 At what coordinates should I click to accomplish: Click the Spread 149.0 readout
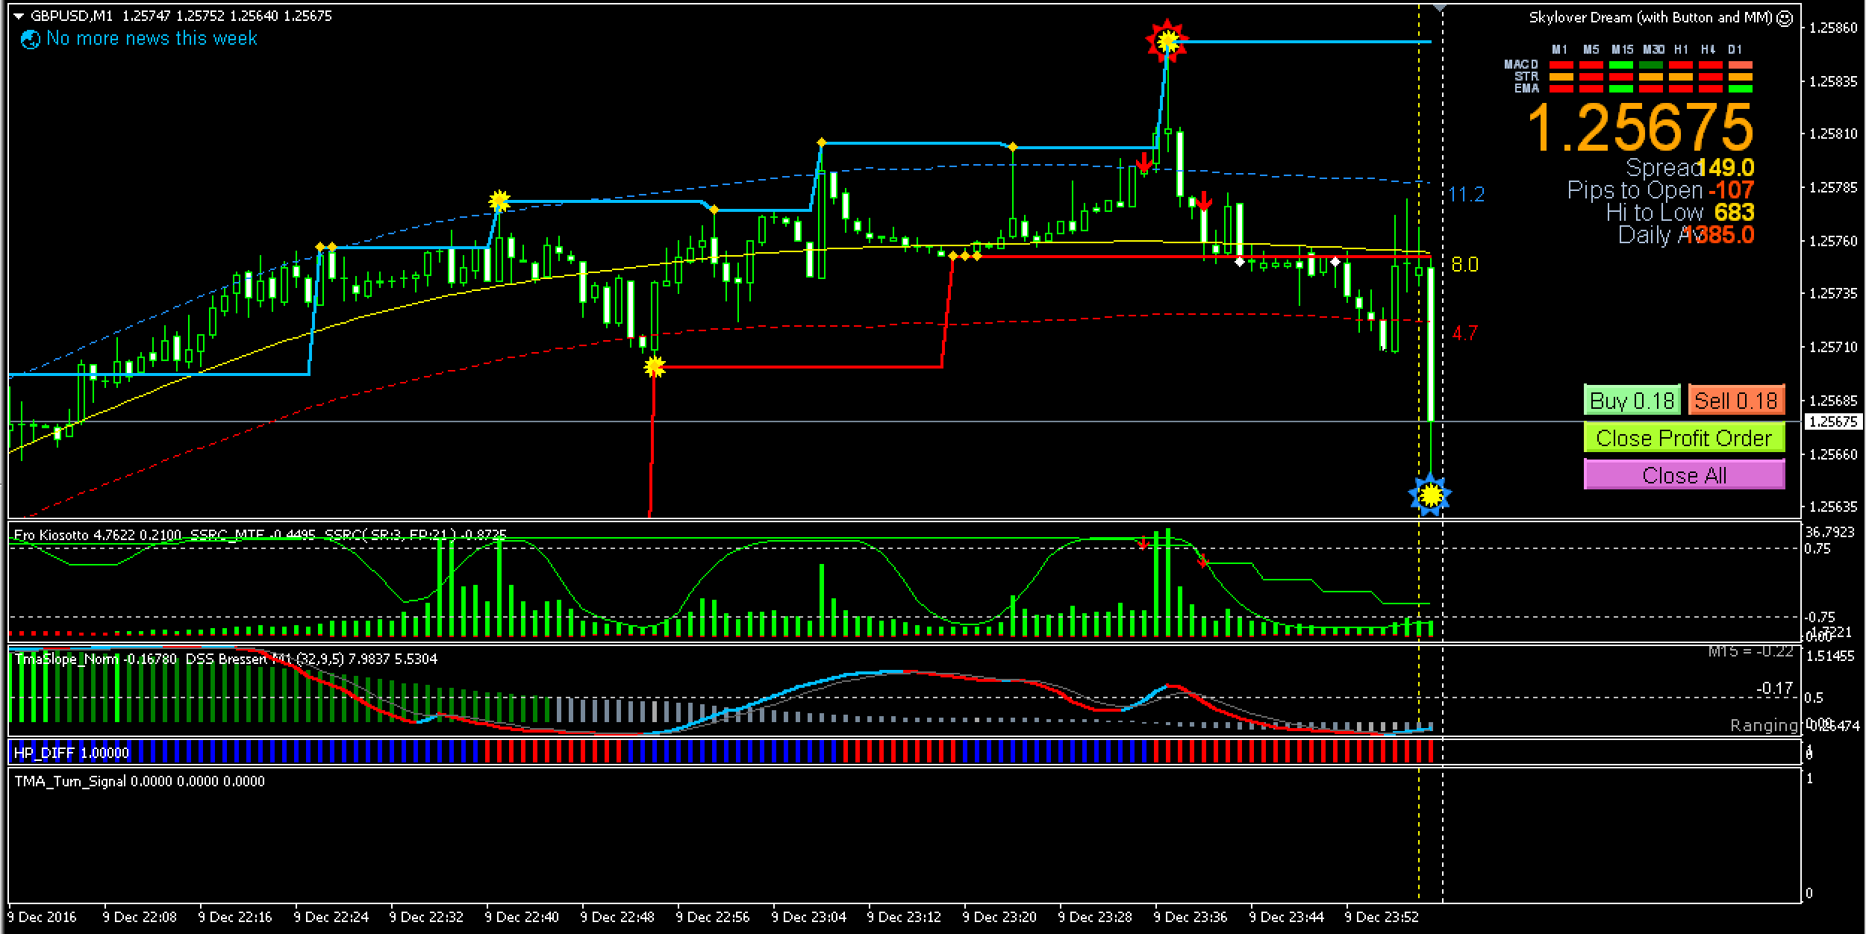tap(1690, 168)
